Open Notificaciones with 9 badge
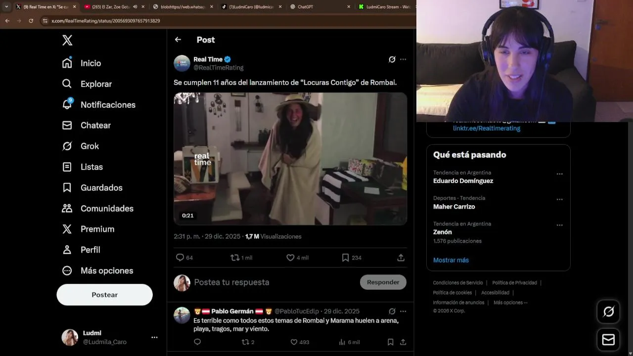633x356 pixels. tap(98, 105)
